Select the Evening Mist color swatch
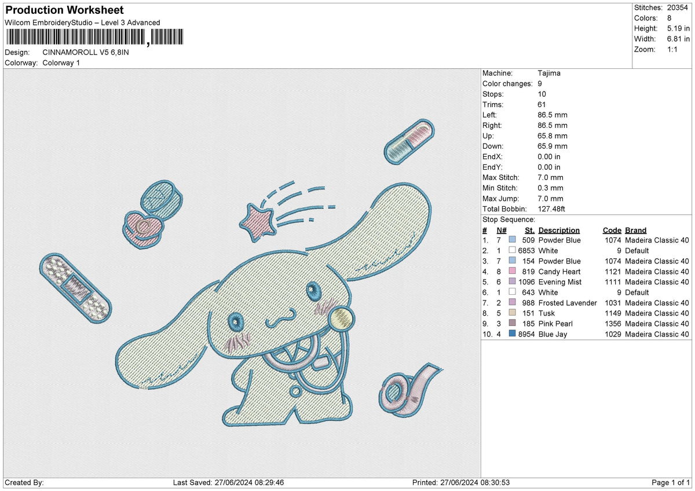Viewport: 695px width, 491px height. click(512, 281)
